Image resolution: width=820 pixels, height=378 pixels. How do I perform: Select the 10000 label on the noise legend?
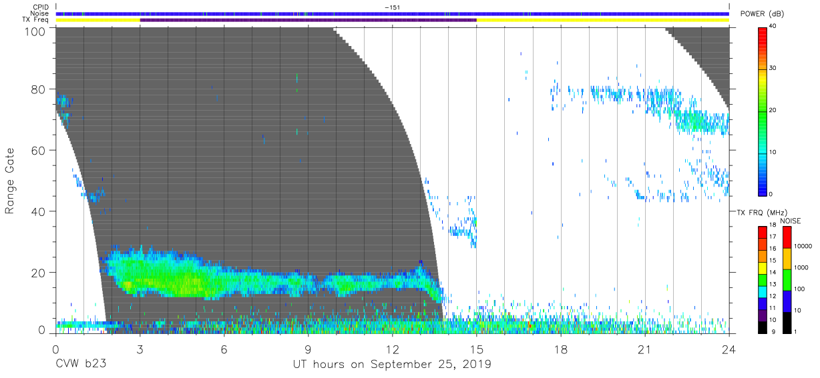(x=803, y=246)
